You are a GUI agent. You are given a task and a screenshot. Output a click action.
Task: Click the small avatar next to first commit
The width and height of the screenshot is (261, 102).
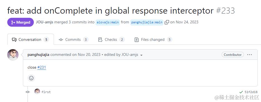(37, 91)
